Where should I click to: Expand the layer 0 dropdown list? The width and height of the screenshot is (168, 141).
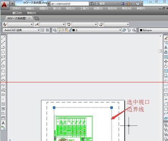tap(120, 30)
